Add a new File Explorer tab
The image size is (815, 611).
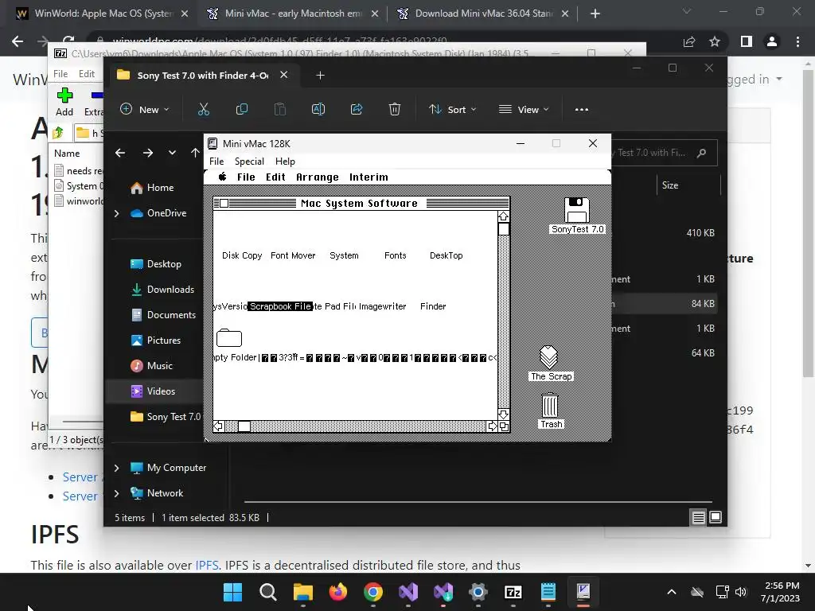point(320,76)
